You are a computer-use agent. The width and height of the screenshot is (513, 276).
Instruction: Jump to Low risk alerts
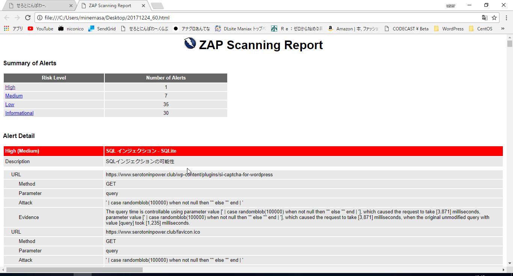pyautogui.click(x=10, y=104)
